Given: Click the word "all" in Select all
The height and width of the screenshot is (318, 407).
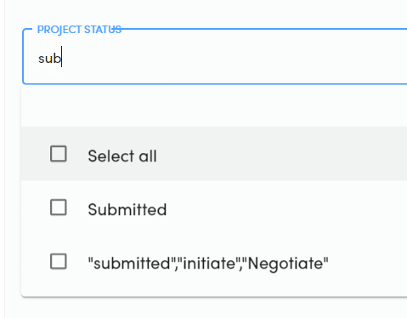Looking at the screenshot, I should pos(148,156).
